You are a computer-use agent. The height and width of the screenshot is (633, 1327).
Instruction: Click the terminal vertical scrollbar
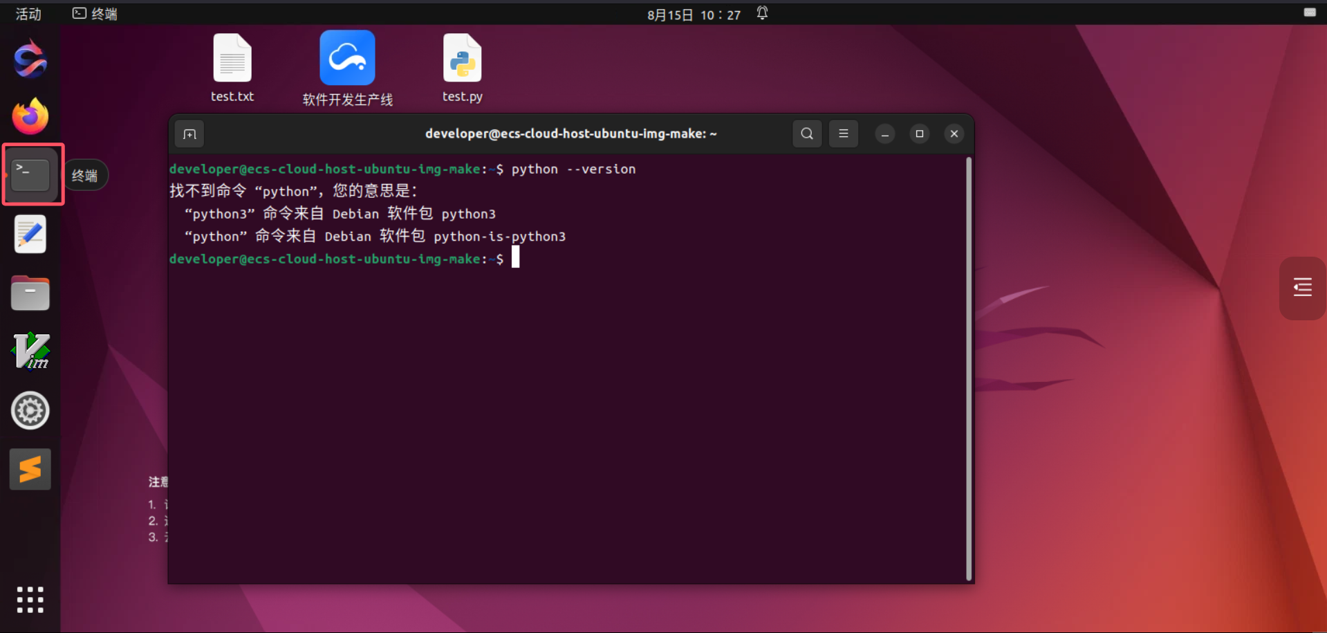969,369
